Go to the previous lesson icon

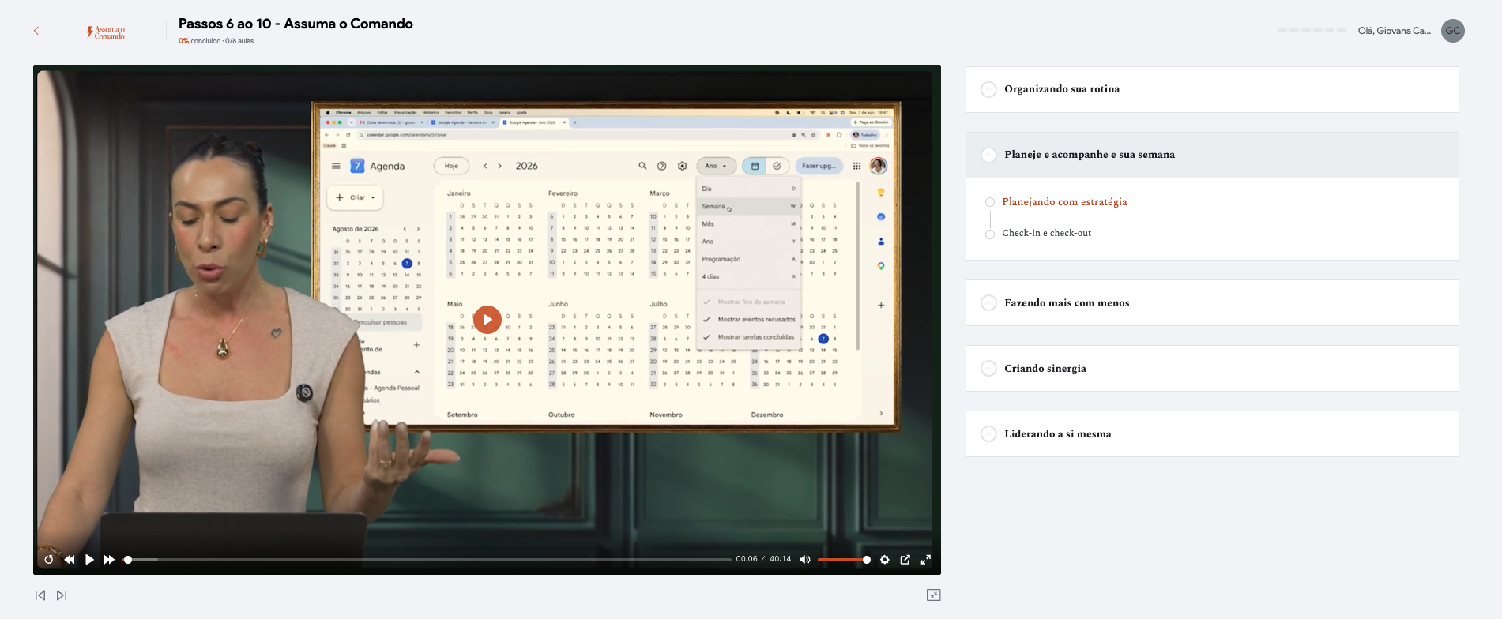click(40, 595)
